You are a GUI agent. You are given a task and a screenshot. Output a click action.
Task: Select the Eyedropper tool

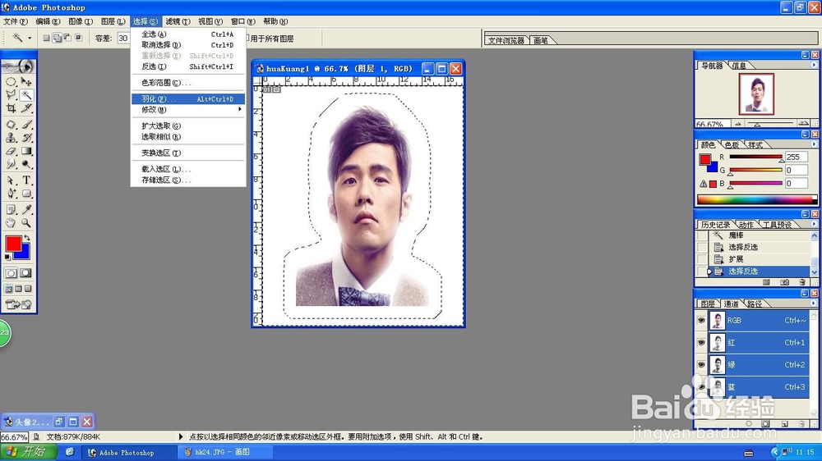[26, 209]
